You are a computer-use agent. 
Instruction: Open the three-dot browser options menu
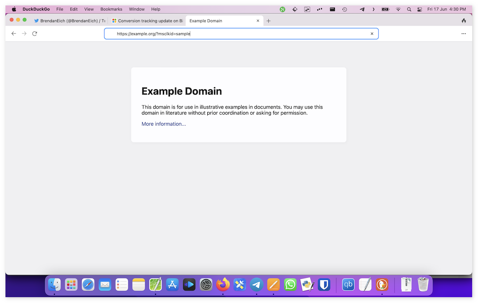click(464, 34)
